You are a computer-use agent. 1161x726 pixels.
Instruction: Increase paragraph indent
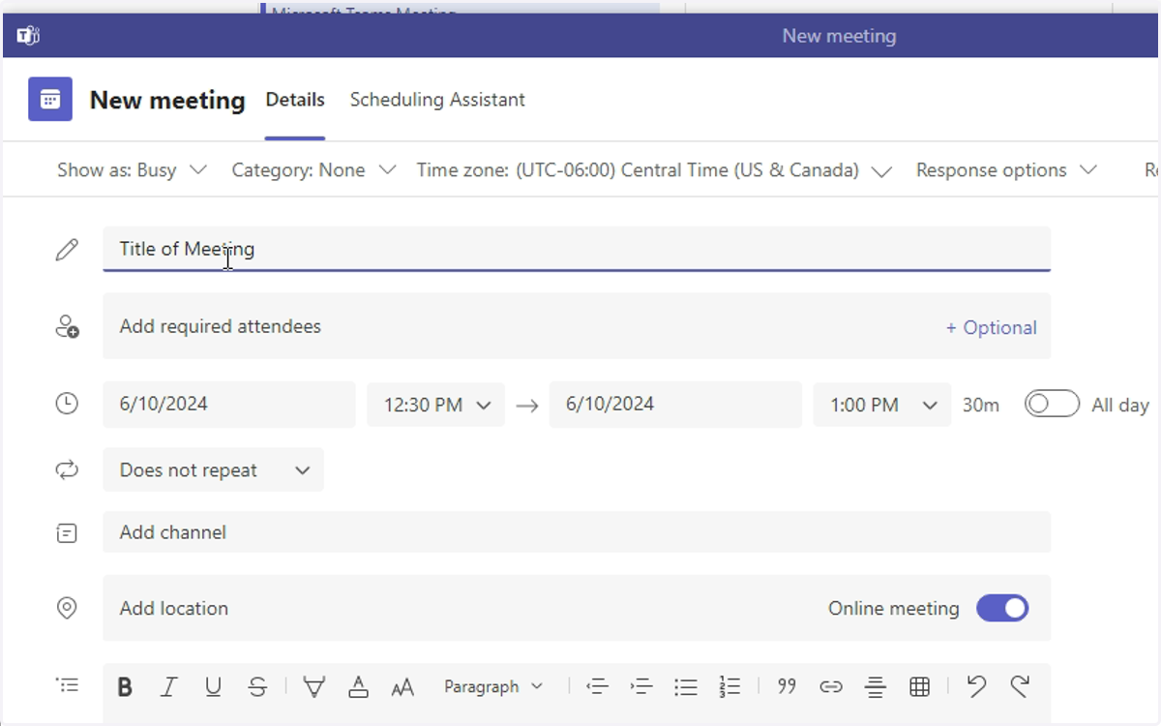[x=641, y=687]
